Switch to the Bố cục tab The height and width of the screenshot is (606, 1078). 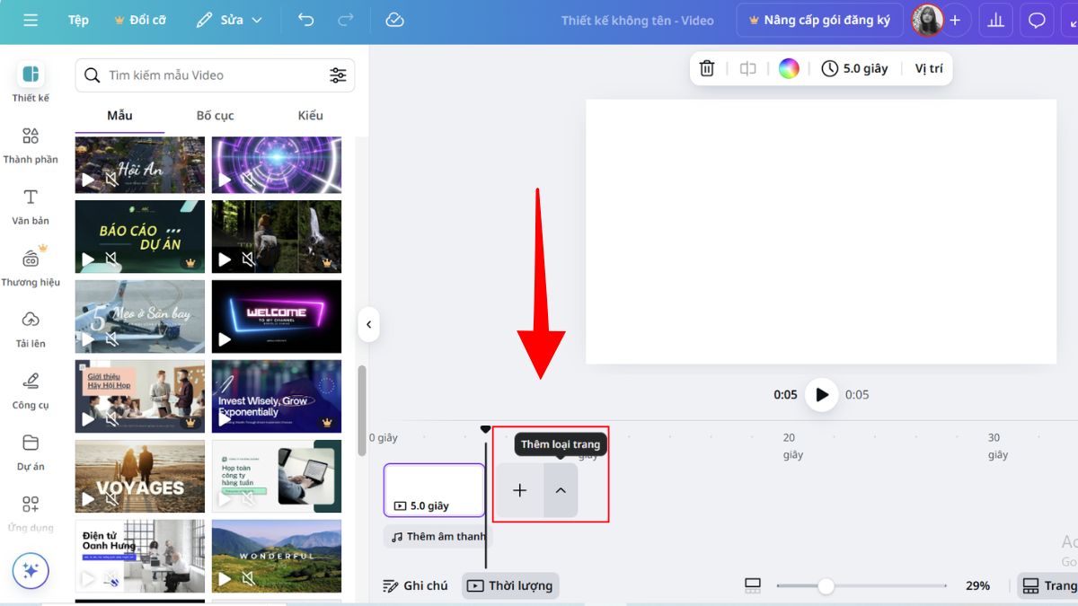click(x=215, y=116)
